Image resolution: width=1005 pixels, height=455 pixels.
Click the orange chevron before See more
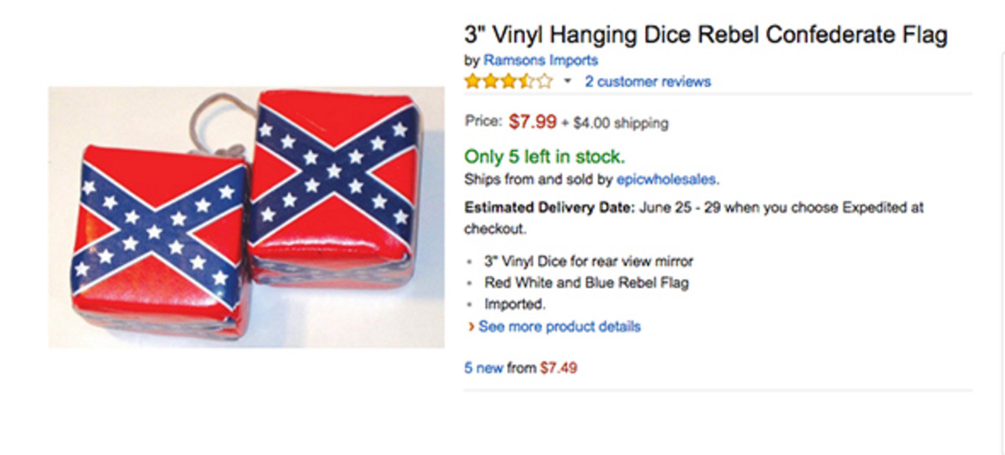click(x=472, y=327)
